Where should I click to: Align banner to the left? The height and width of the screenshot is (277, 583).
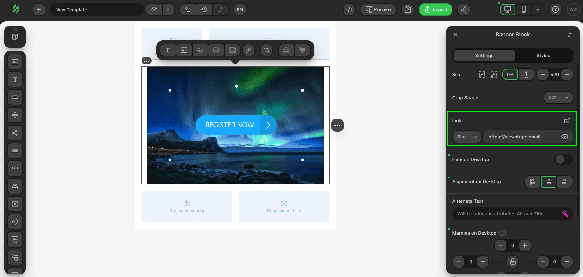533,182
